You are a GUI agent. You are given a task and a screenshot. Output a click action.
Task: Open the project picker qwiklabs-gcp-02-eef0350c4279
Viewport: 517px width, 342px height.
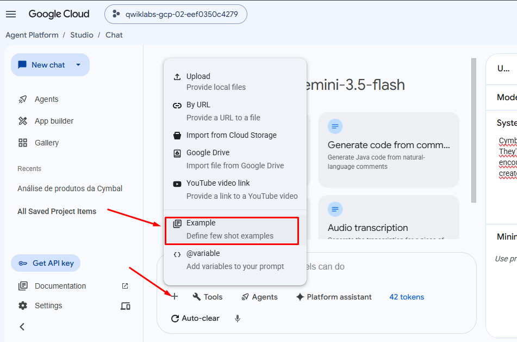(x=176, y=14)
